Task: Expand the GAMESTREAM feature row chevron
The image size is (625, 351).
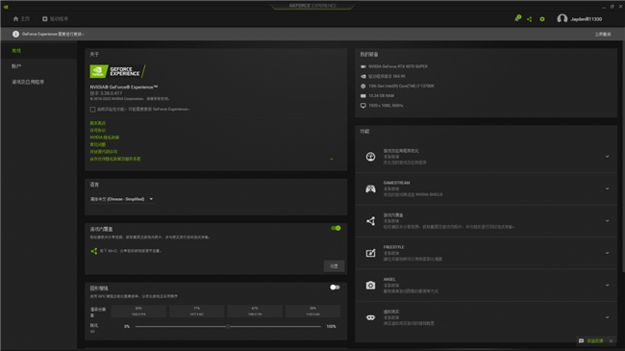Action: point(607,188)
